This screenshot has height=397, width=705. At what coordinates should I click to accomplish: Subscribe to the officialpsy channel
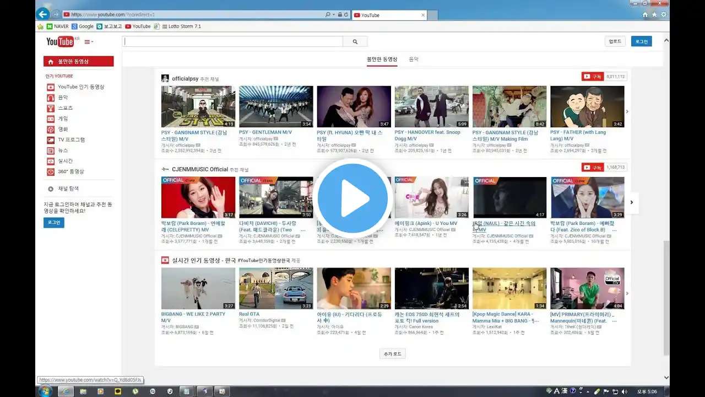(593, 77)
